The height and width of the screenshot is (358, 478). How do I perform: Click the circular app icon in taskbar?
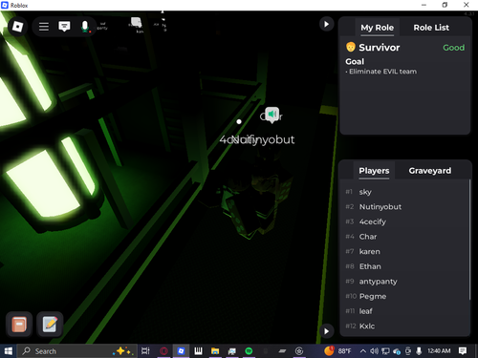pyautogui.click(x=299, y=351)
